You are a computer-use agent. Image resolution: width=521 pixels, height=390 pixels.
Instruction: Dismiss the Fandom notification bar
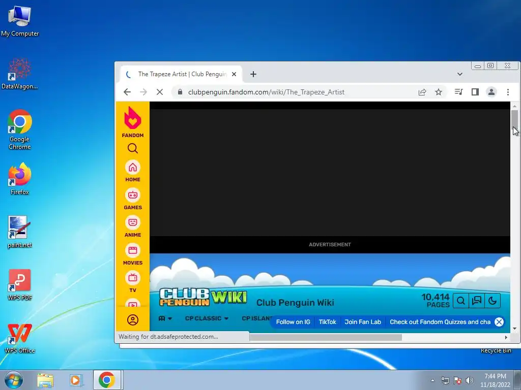(499, 322)
